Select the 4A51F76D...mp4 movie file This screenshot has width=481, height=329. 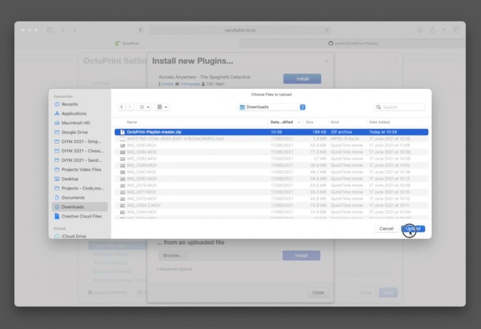coord(271,138)
